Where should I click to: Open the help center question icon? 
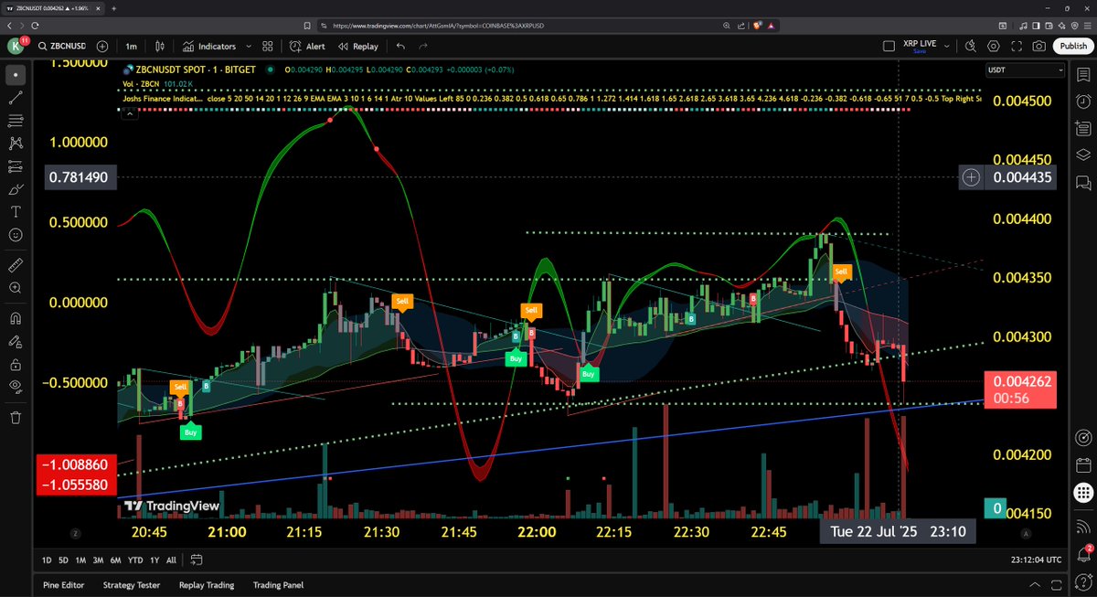point(1083,582)
